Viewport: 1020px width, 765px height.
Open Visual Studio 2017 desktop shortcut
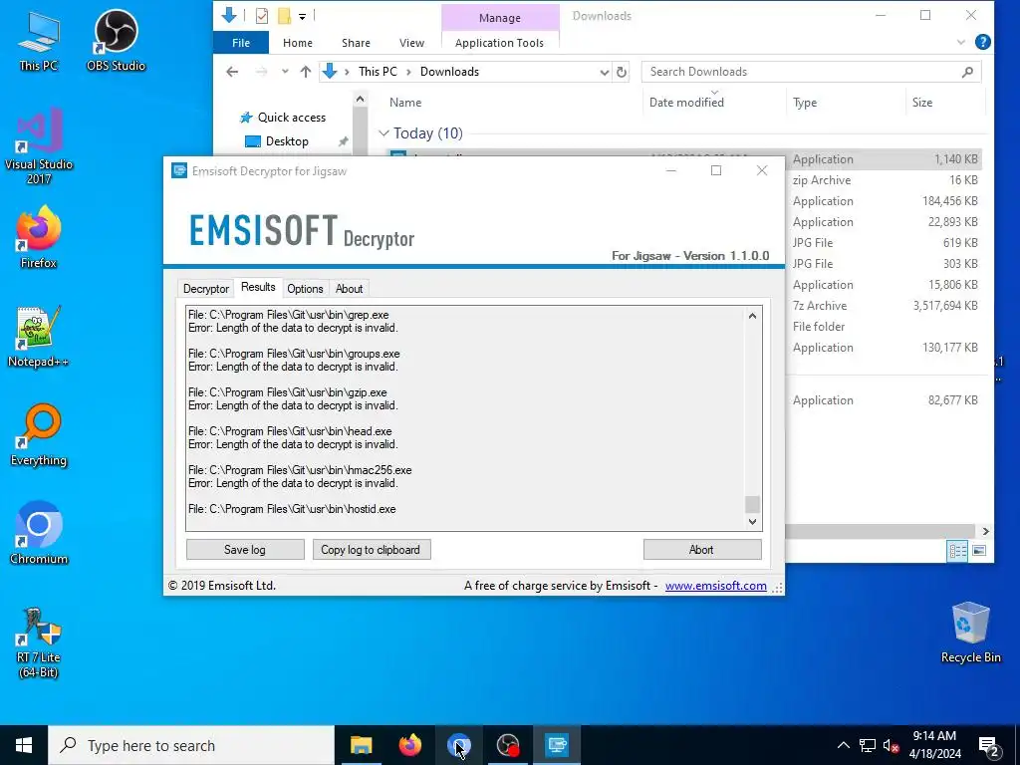click(x=39, y=146)
